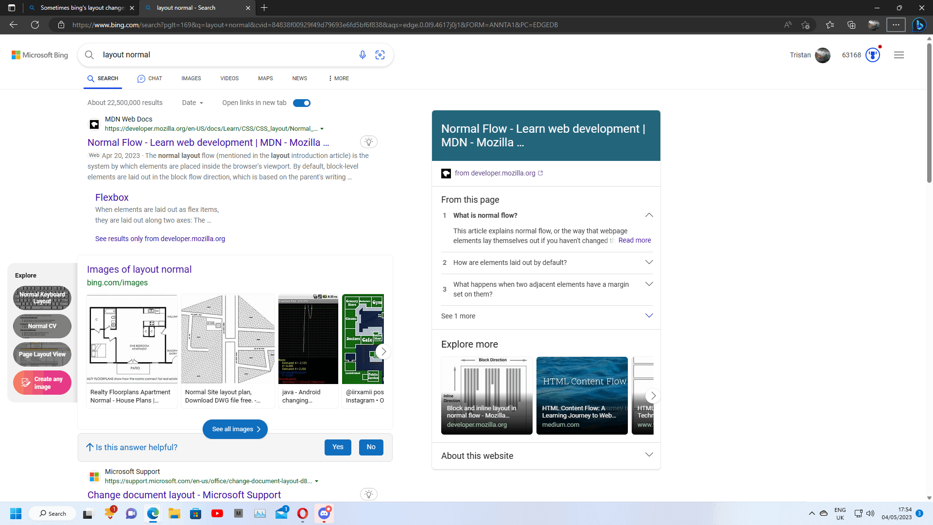The image size is (933, 525).
Task: Switch to the Images search tab
Action: [191, 78]
